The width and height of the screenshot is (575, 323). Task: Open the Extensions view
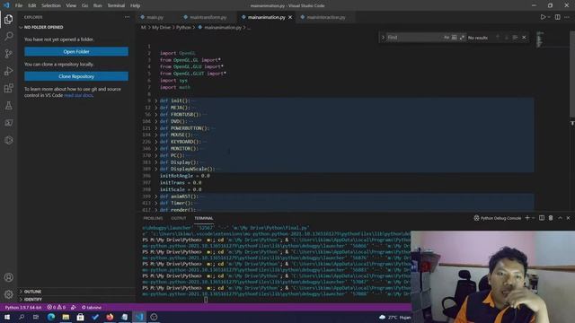pyautogui.click(x=8, y=88)
